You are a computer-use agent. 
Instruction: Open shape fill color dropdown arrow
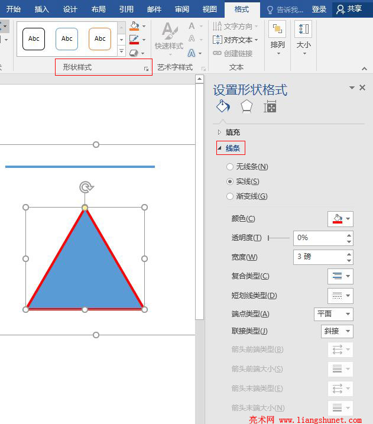144,26
